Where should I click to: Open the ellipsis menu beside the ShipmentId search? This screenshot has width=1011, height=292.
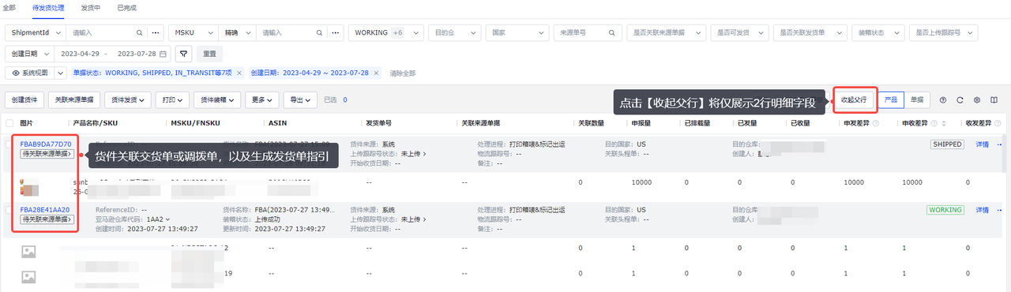click(156, 33)
